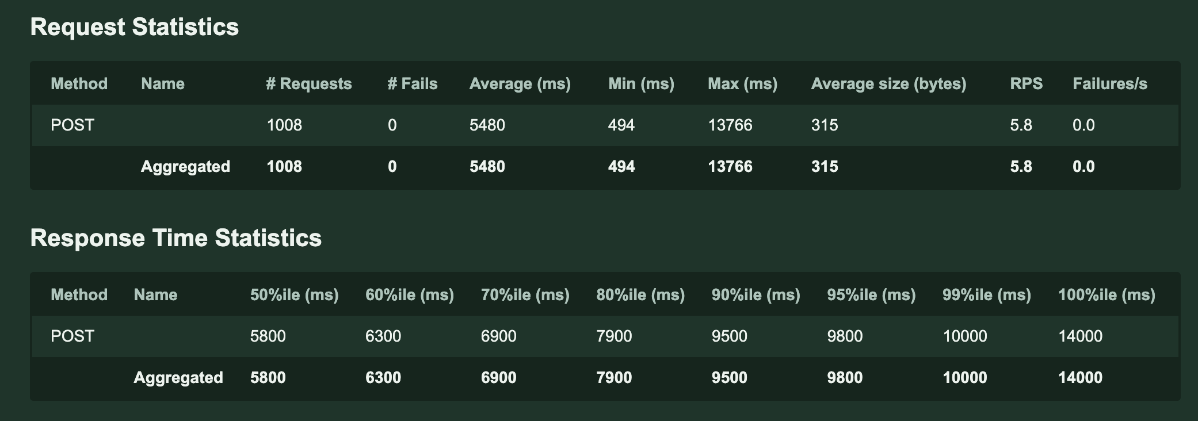The width and height of the screenshot is (1198, 421).
Task: Click the Average size (bytes) column header
Action: click(x=888, y=84)
